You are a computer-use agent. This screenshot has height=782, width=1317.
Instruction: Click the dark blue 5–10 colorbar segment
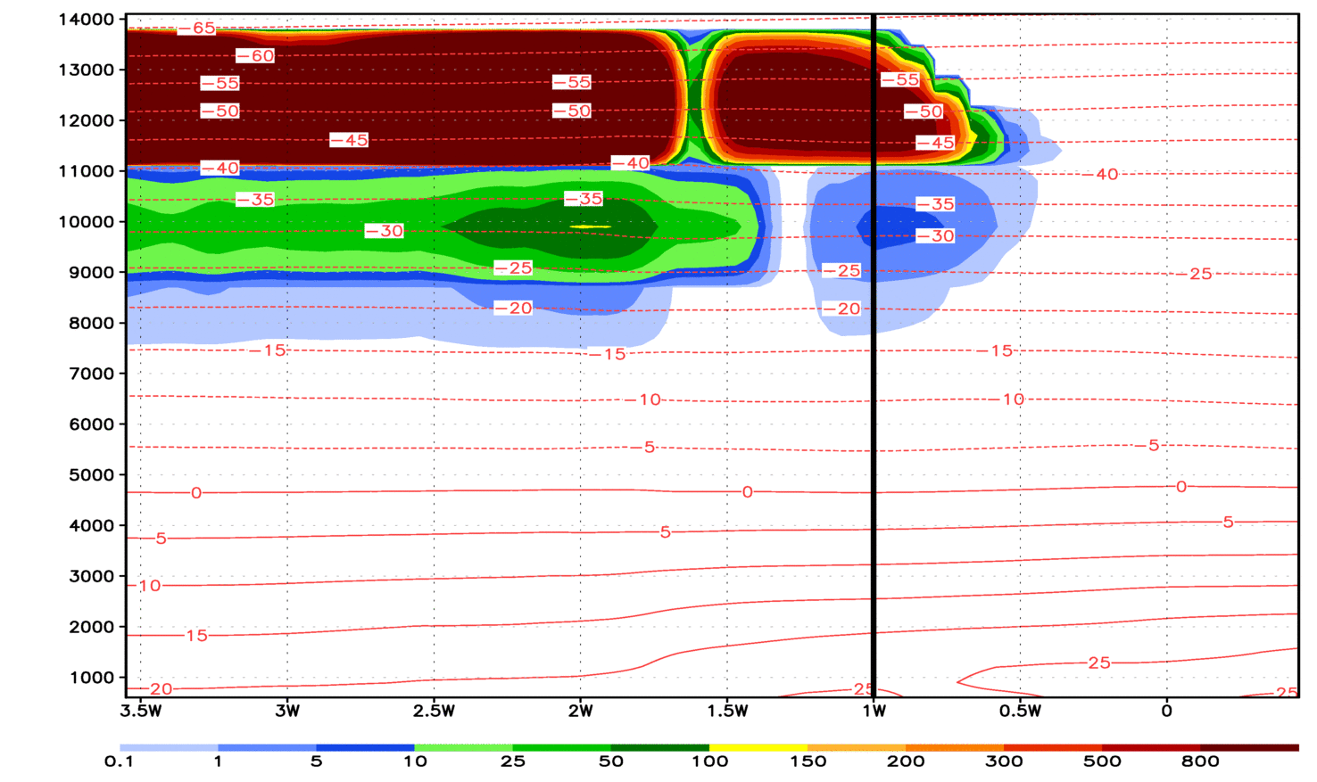click(365, 747)
